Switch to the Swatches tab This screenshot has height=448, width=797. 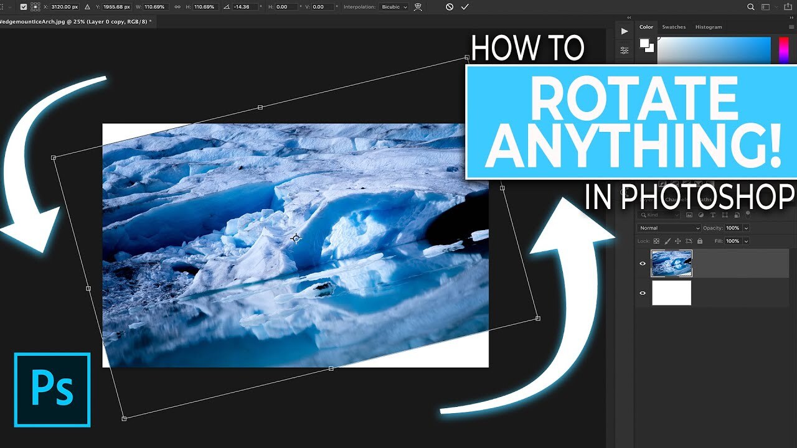tap(674, 27)
